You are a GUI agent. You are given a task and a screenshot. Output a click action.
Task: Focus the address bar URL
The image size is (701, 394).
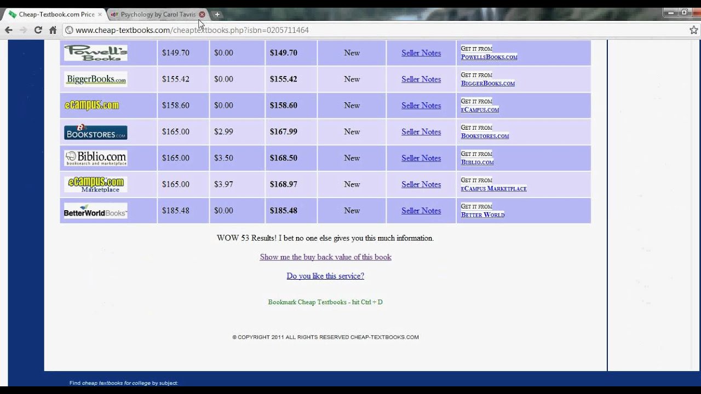192,30
